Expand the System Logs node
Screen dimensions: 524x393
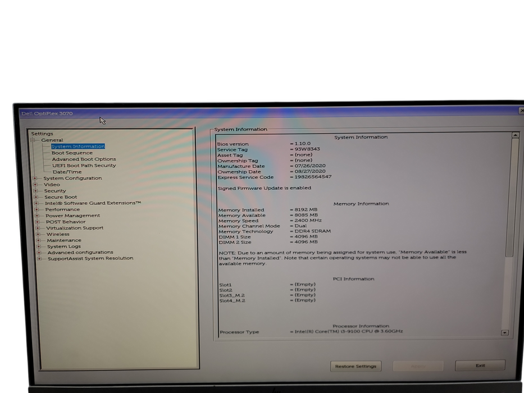click(x=38, y=246)
